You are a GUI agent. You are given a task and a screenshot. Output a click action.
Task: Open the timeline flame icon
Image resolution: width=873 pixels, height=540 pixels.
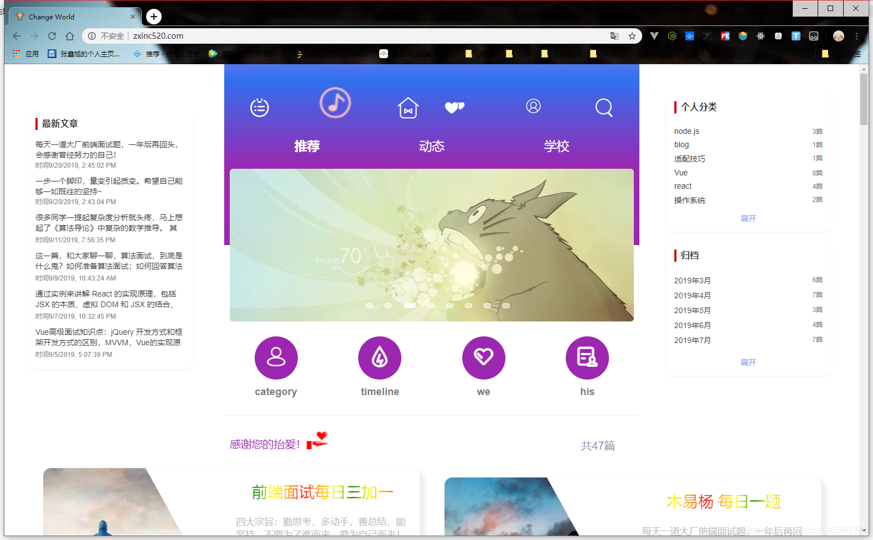380,358
